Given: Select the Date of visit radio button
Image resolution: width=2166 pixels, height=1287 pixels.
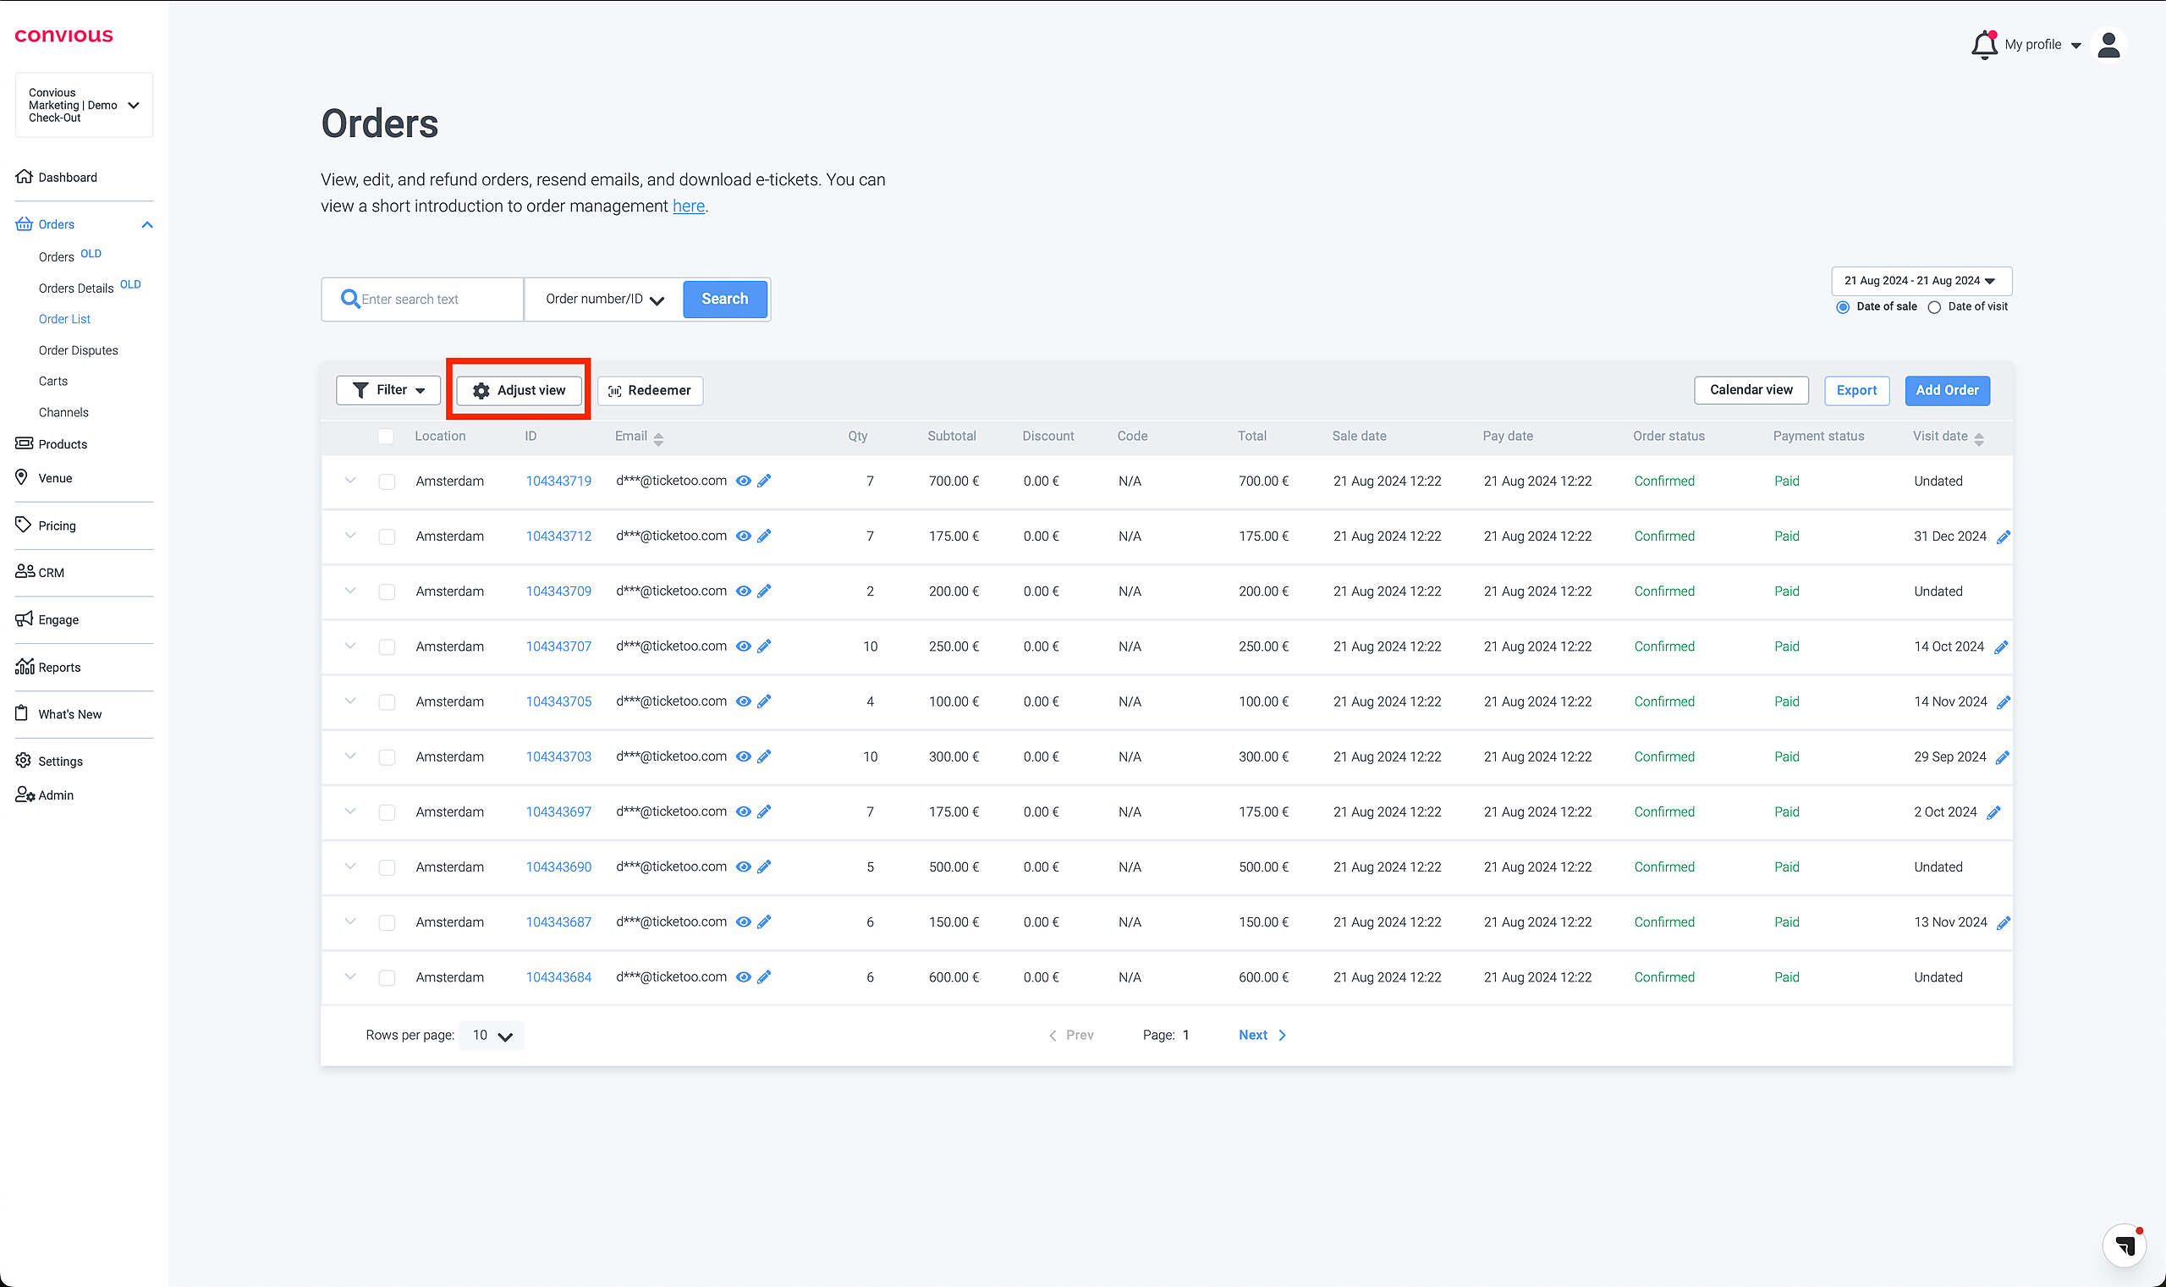Looking at the screenshot, I should [x=1933, y=307].
